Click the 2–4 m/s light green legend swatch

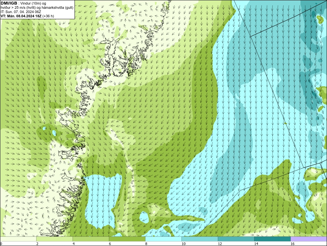click(54, 239)
